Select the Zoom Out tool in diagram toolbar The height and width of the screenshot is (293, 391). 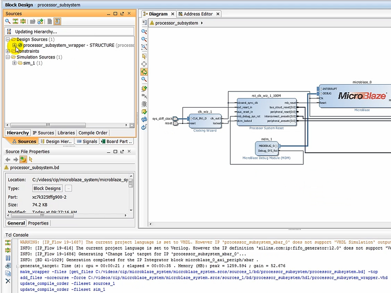[x=144, y=39]
